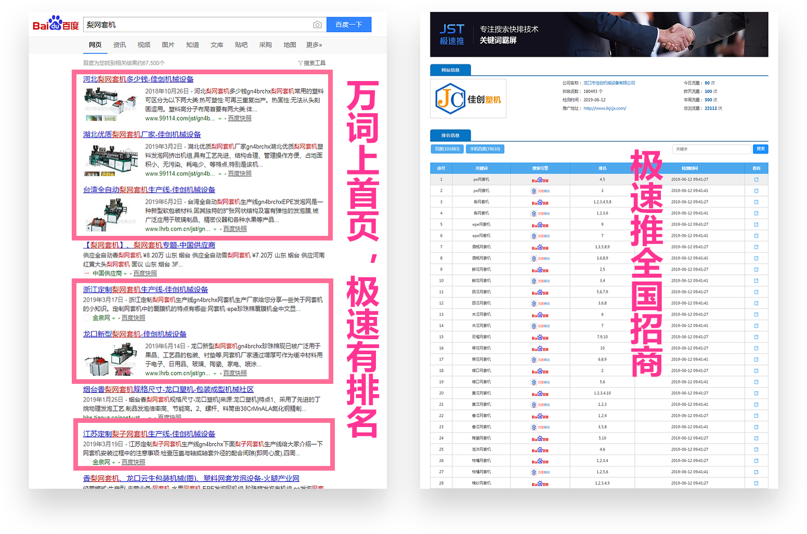This screenshot has width=807, height=534.
Task: Click the JC 佳创塑机 company logo
Action: click(x=468, y=99)
